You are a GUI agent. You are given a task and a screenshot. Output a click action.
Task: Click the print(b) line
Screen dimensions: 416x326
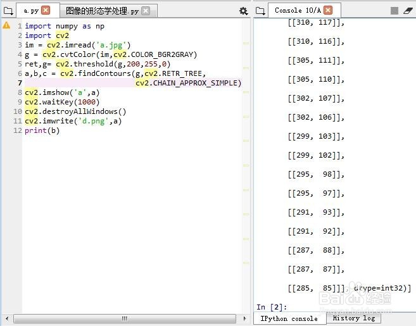coord(42,130)
